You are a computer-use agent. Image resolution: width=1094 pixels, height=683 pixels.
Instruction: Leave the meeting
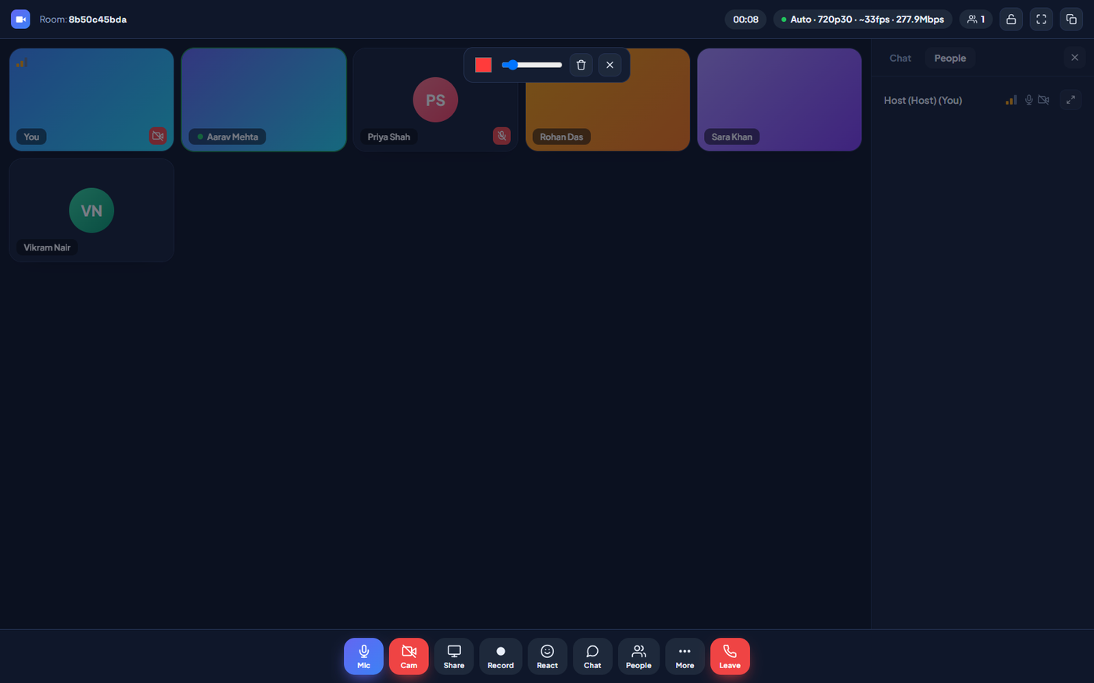click(x=730, y=656)
